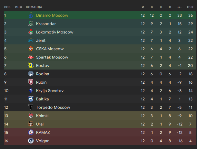The width and height of the screenshot is (197, 149).
Task: Click the Ural club badge
Action: pos(31,124)
